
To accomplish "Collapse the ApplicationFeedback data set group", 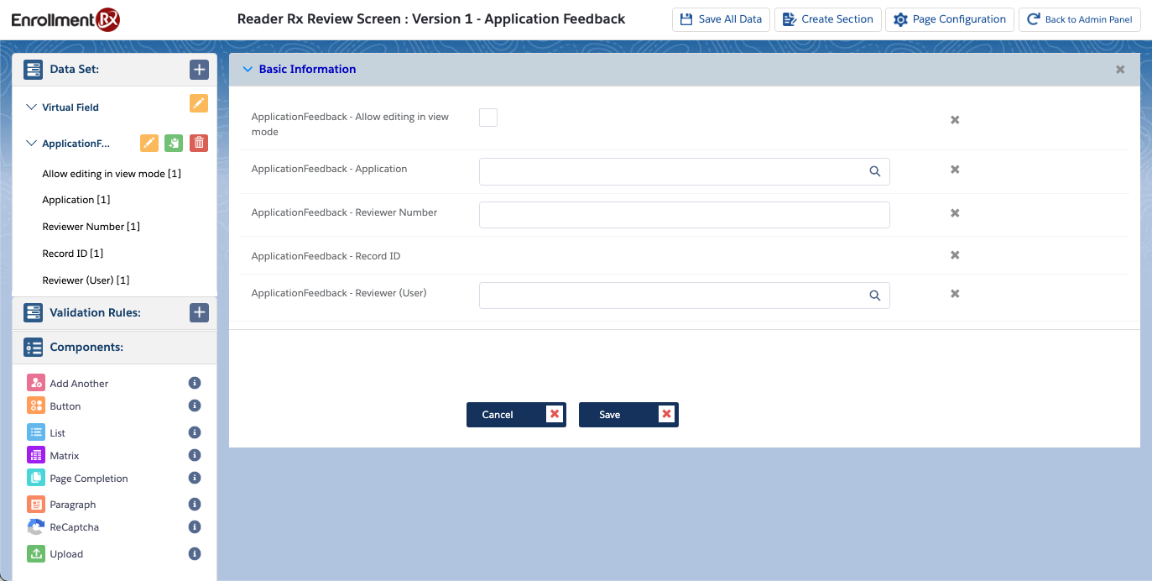I will click(x=32, y=144).
